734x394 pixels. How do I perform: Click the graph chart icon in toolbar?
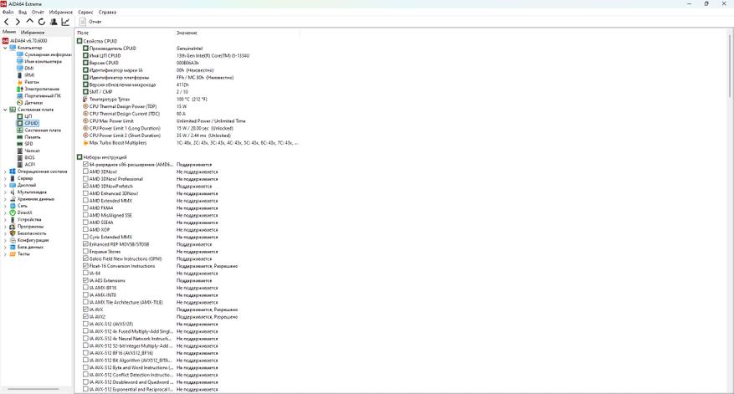(65, 22)
